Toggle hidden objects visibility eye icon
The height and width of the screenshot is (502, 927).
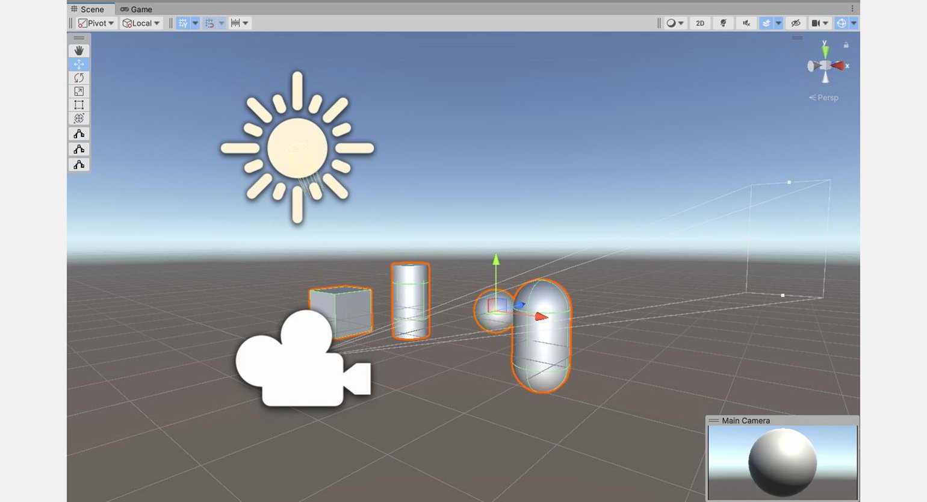(x=796, y=23)
